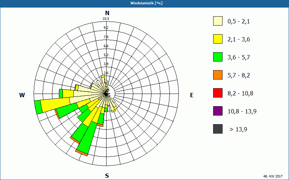This screenshot has height=180, width=289.
Task: Click the '10,5' axis scale value
Action: click(106, 19)
